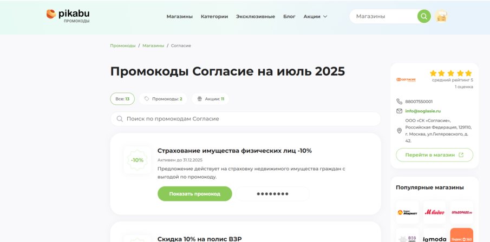Click the phone icon beside 88007550001

399,102
